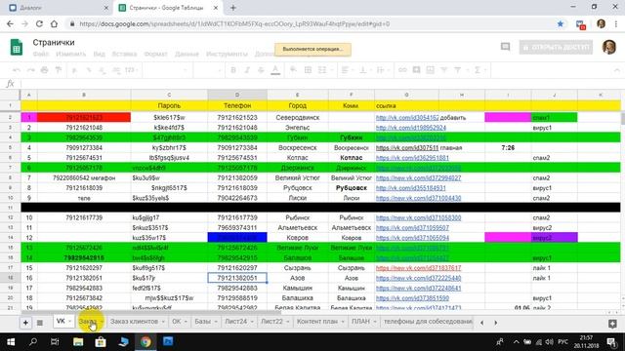The height and width of the screenshot is (351, 625).
Task: Open the Вставка menu
Action: 124,54
